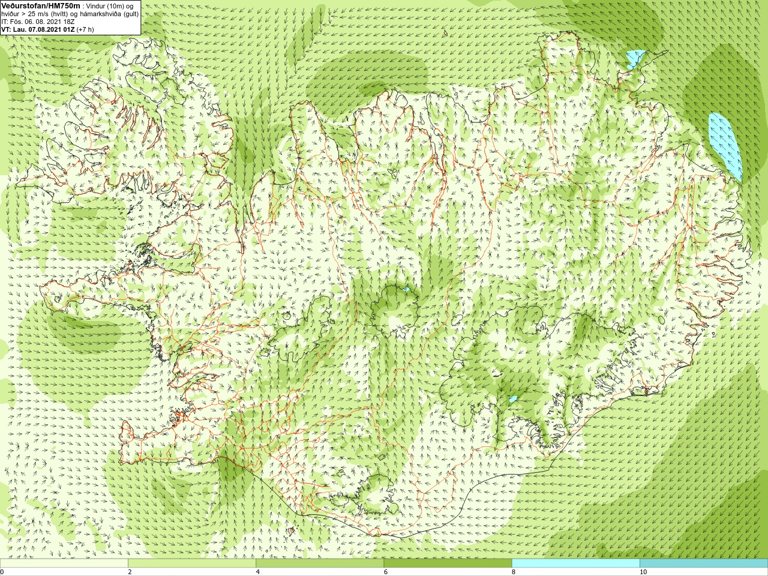Click the 'hviður > 25 m/s' legend line

pos(70,14)
